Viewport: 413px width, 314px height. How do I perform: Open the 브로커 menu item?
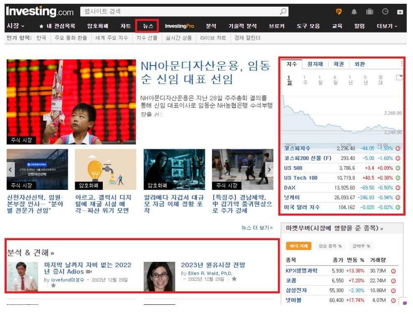277,26
